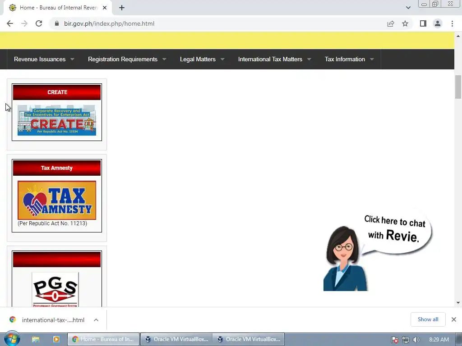Open the volume speaker icon

point(416,340)
